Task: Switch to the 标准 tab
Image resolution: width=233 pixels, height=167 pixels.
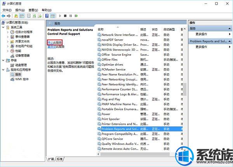Action: click(x=59, y=159)
